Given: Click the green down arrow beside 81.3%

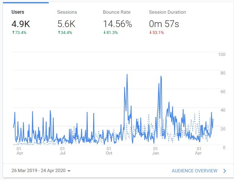Looking at the screenshot, I should (105, 33).
